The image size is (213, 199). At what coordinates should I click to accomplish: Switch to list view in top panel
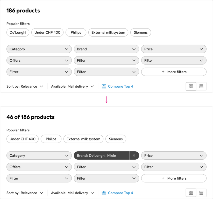[x=201, y=86]
